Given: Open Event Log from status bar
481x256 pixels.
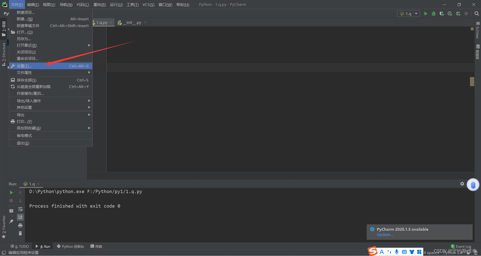Looking at the screenshot, I should point(461,246).
